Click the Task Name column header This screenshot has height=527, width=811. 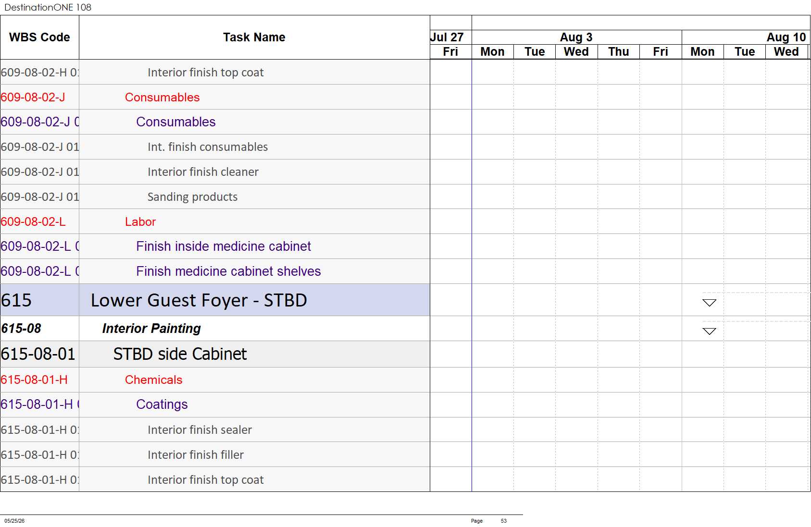coord(254,37)
